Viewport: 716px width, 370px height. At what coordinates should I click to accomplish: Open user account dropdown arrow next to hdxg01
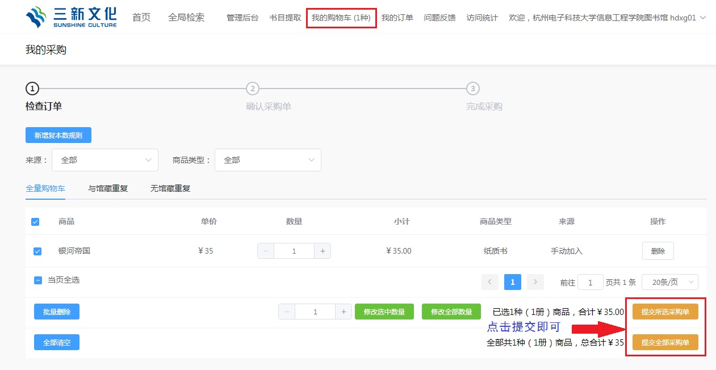(703, 18)
